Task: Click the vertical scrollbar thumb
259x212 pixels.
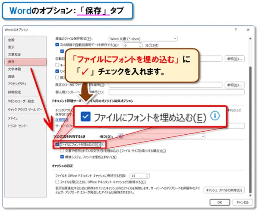Action: 250,130
